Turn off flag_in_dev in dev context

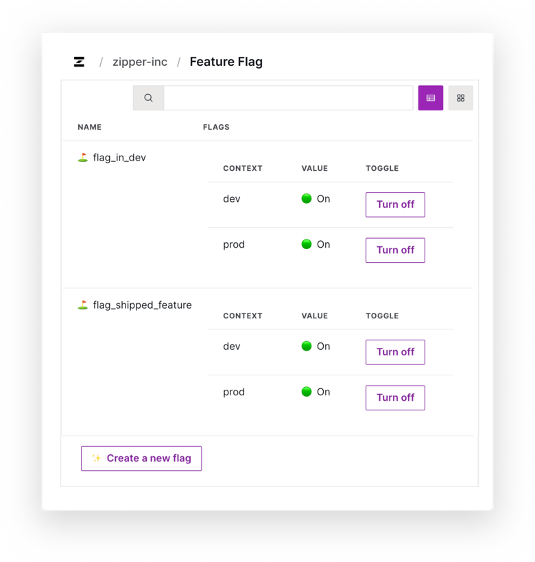click(395, 204)
